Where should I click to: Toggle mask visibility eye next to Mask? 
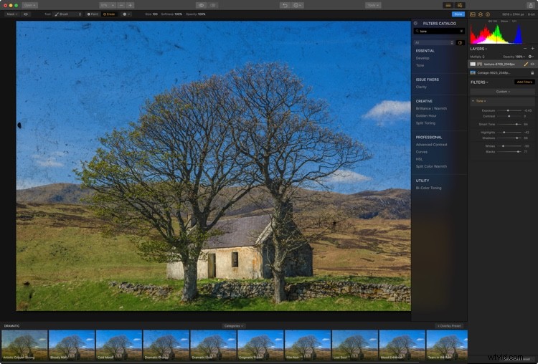coord(26,14)
